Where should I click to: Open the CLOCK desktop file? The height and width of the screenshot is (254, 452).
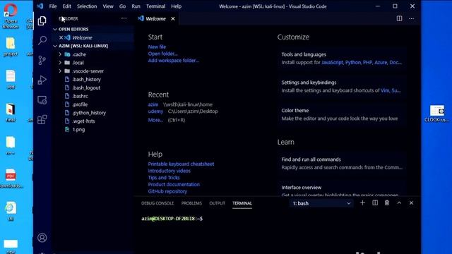436,114
